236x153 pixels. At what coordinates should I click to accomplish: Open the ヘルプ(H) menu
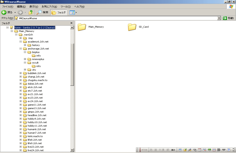pos(79,7)
